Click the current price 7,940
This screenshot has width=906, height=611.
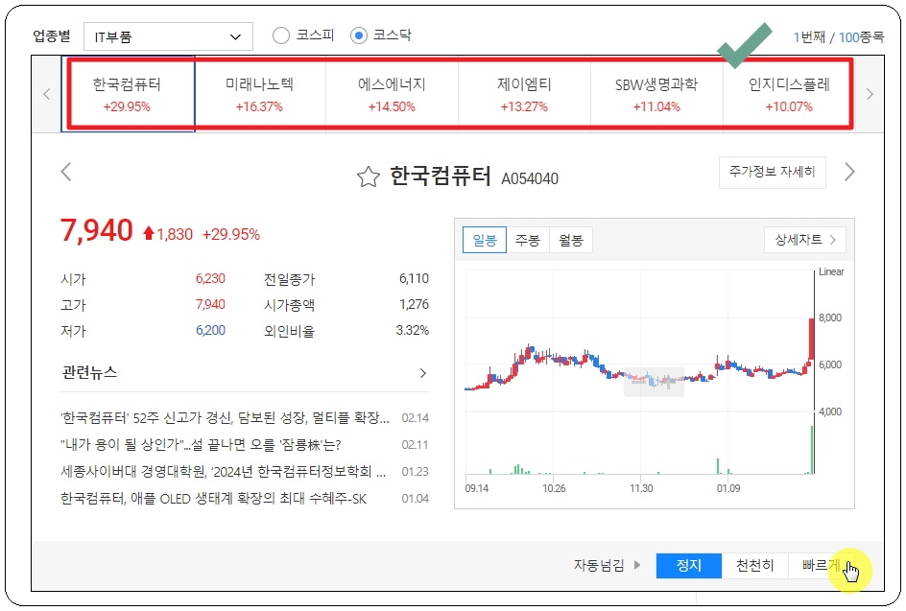point(97,230)
